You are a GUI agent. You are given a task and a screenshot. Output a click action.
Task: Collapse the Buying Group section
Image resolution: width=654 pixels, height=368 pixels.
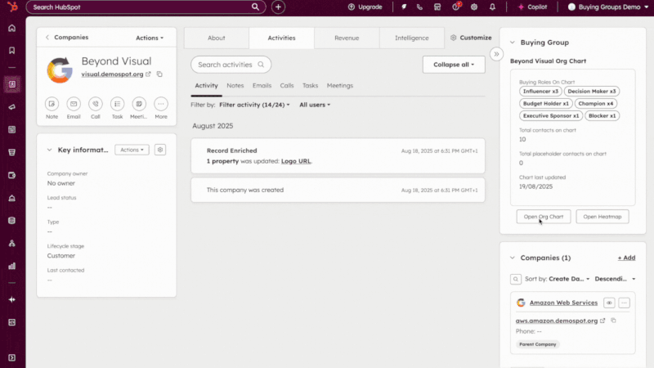click(x=512, y=42)
